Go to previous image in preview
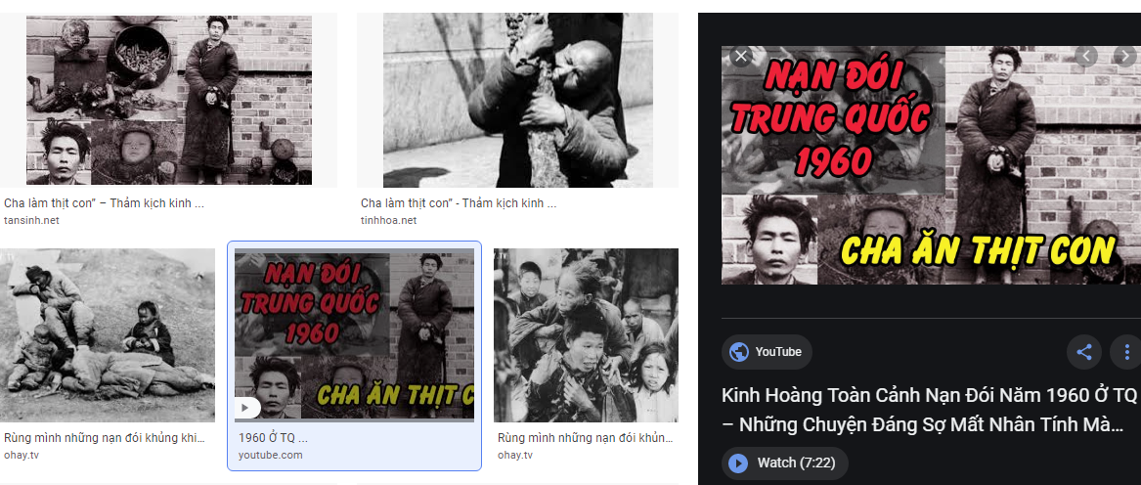 pyautogui.click(x=1086, y=56)
